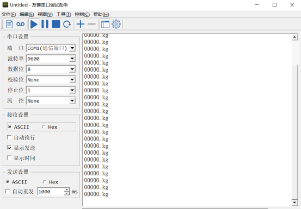
Task: Expand the 流控 flow control dropdown
Action: [72, 100]
